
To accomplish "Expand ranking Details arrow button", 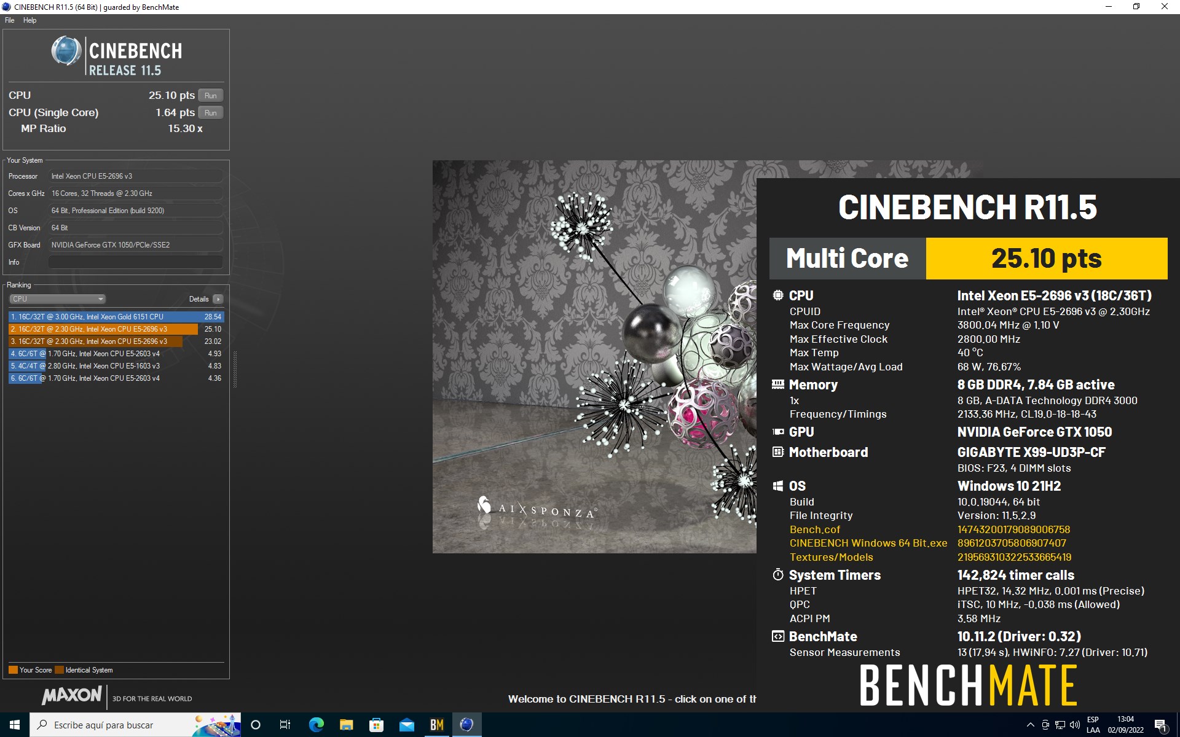I will [x=218, y=299].
